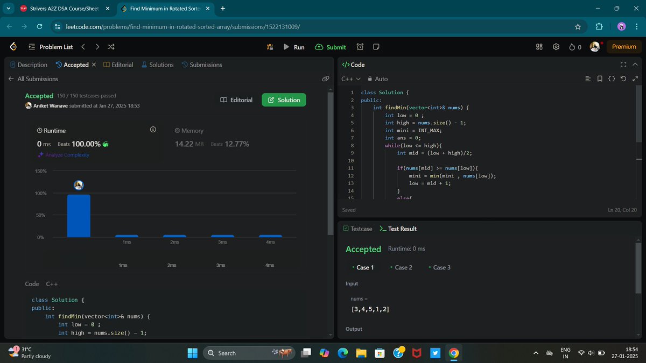Switch to the Submissions tab

tap(202, 65)
